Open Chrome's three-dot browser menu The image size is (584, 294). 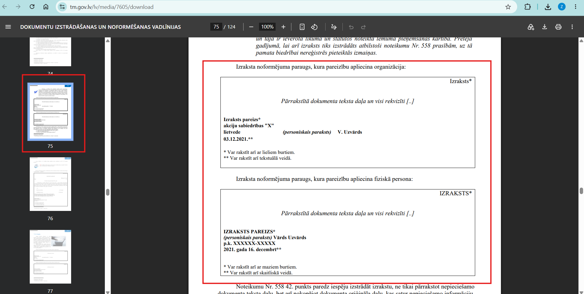point(575,7)
